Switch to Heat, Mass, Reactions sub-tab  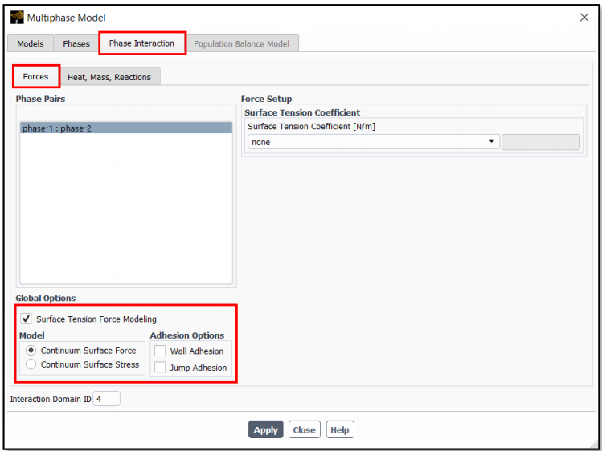pos(109,77)
